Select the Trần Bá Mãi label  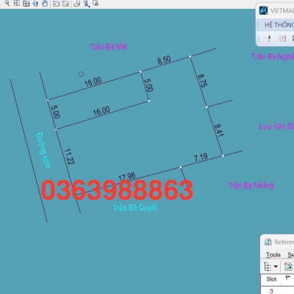click(x=109, y=47)
